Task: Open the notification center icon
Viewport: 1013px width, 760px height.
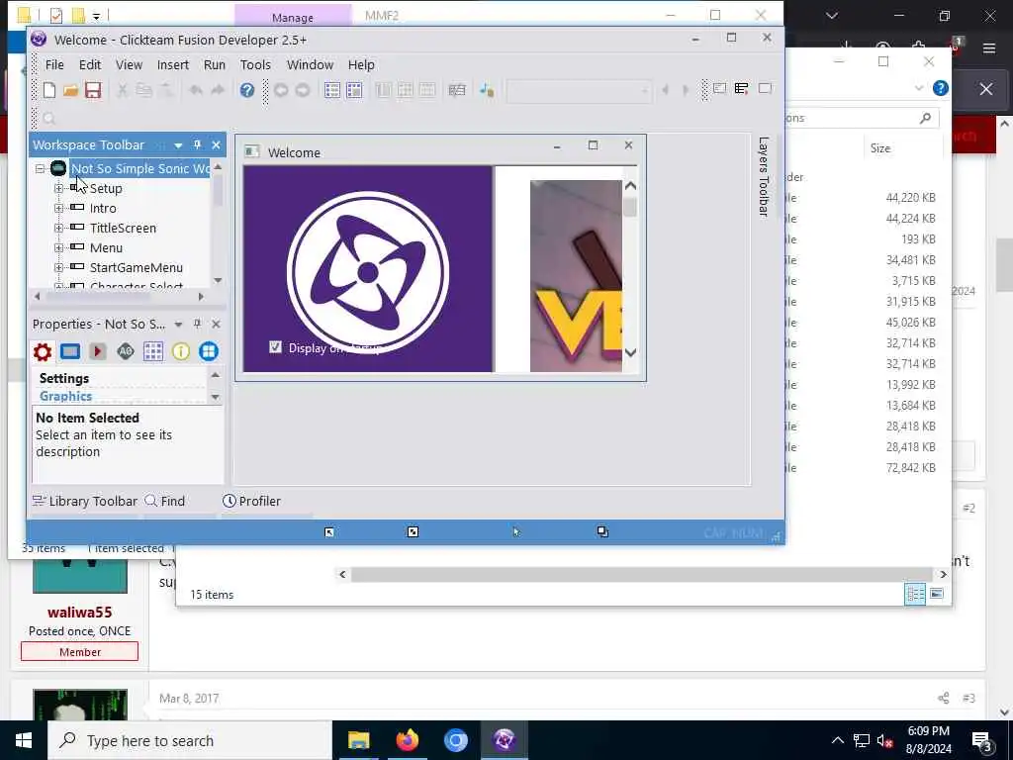Action: (x=982, y=740)
